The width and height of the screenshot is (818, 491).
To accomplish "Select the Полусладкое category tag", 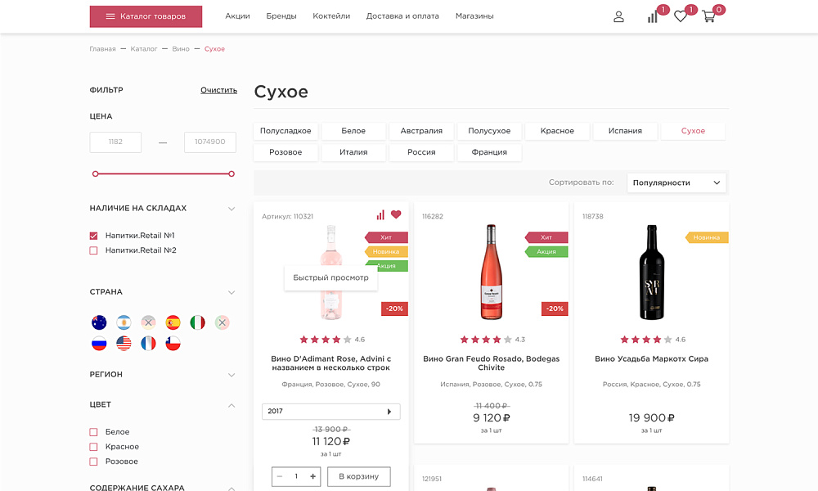I will (285, 131).
